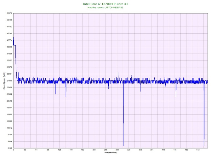The image size is (211, 158).
Task: Click the X-axis tick label 32
Action: click(25, 150)
